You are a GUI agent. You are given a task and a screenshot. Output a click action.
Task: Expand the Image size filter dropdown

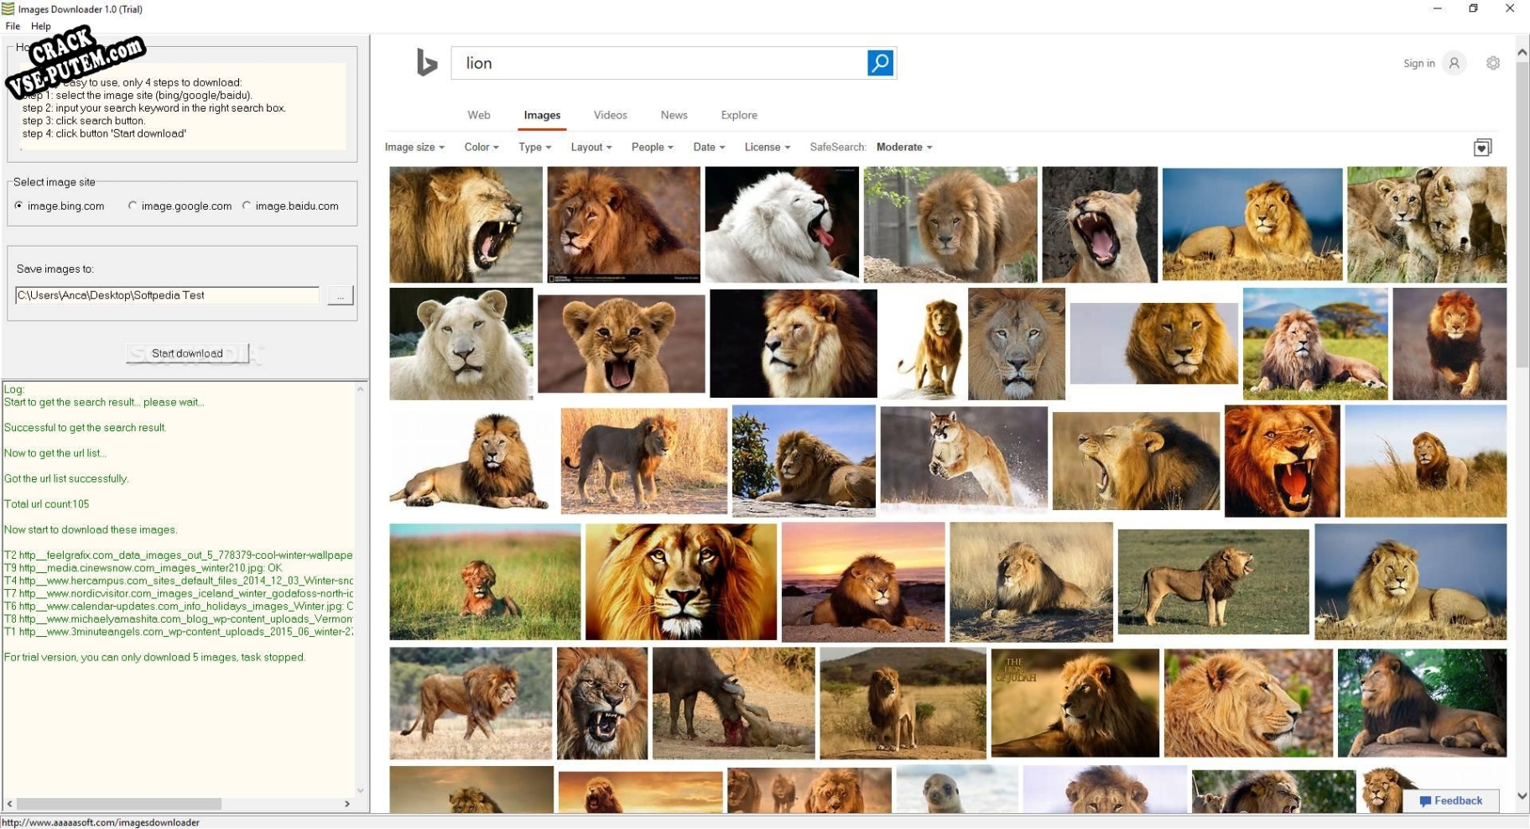point(414,147)
